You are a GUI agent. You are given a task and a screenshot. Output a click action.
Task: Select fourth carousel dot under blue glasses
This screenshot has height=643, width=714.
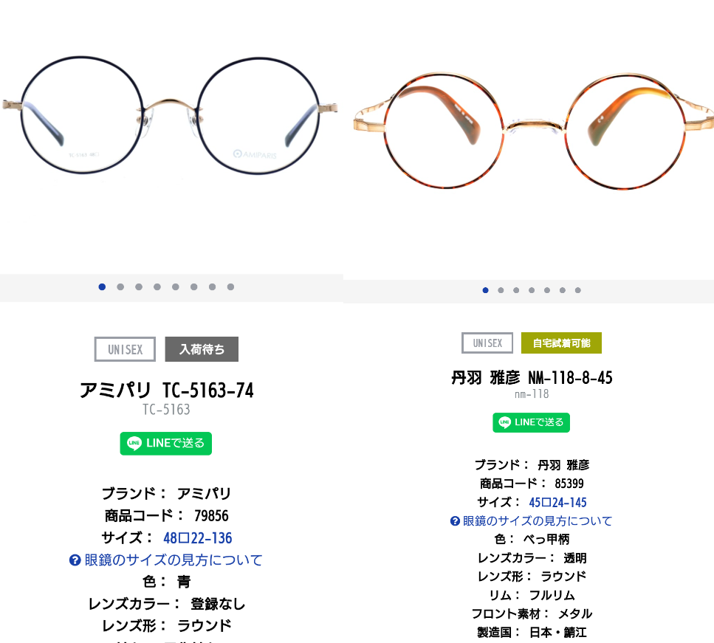[157, 287]
